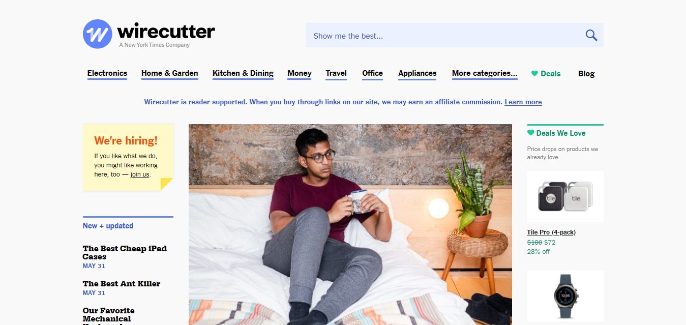
Task: Open the Home & Garden category
Action: [x=170, y=73]
